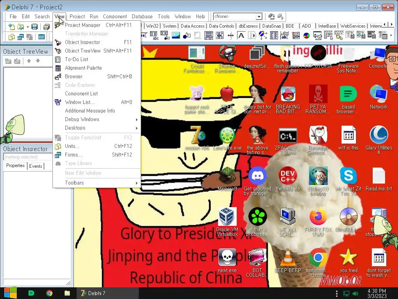
Task: Choose Component List from View menu
Action: point(98,93)
